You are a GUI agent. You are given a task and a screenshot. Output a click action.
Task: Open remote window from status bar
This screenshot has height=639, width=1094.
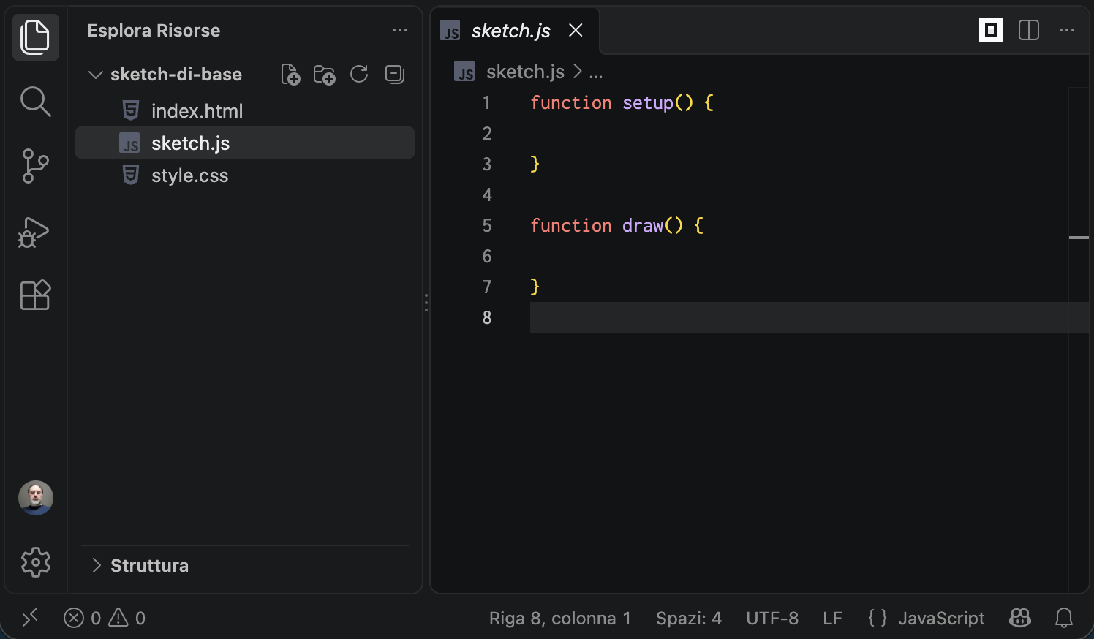coord(30,619)
